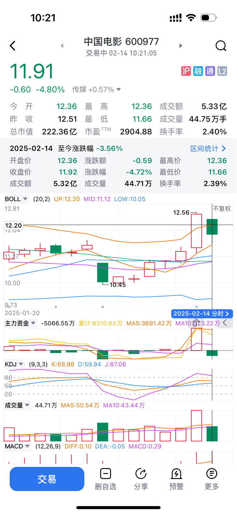Tap the 总市值 value 222.36亿

pyautogui.click(x=59, y=132)
